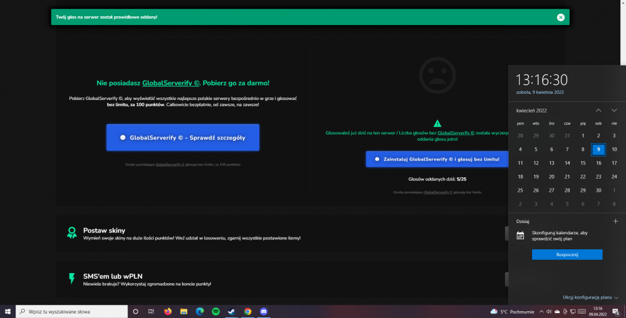The image size is (626, 318).
Task: Open File Explorer from taskbar
Action: (183, 312)
